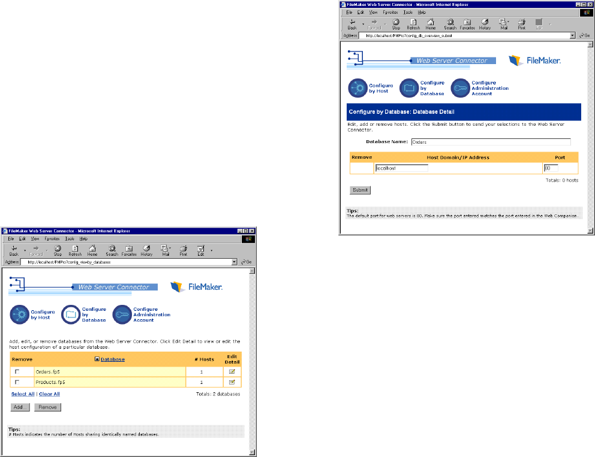Click Print icon in database list window
Viewport: 595px width, 457px height.
coord(184,250)
